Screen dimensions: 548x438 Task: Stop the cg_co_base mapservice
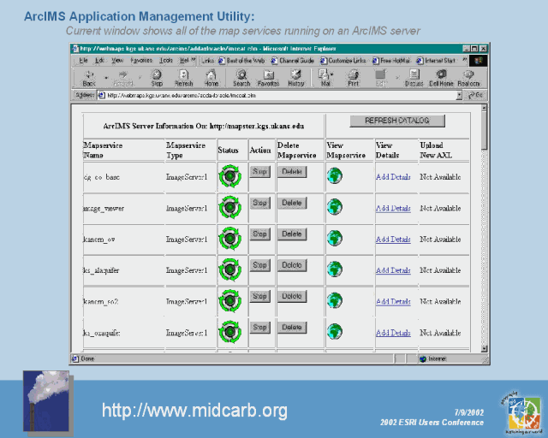click(259, 171)
